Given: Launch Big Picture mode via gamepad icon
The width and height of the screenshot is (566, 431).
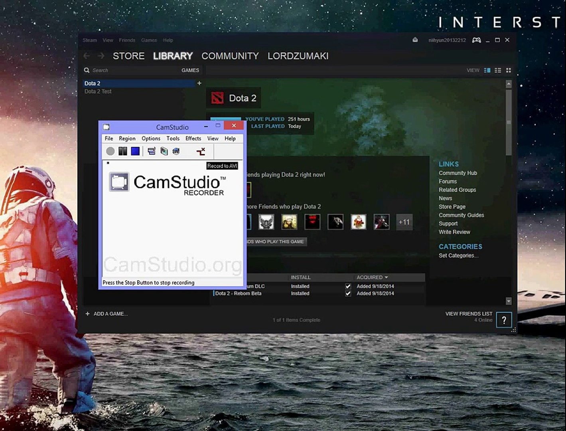Looking at the screenshot, I should (x=476, y=40).
